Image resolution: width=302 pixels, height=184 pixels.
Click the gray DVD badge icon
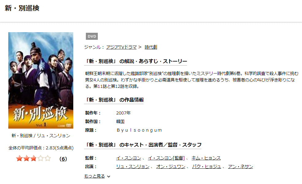(92, 36)
